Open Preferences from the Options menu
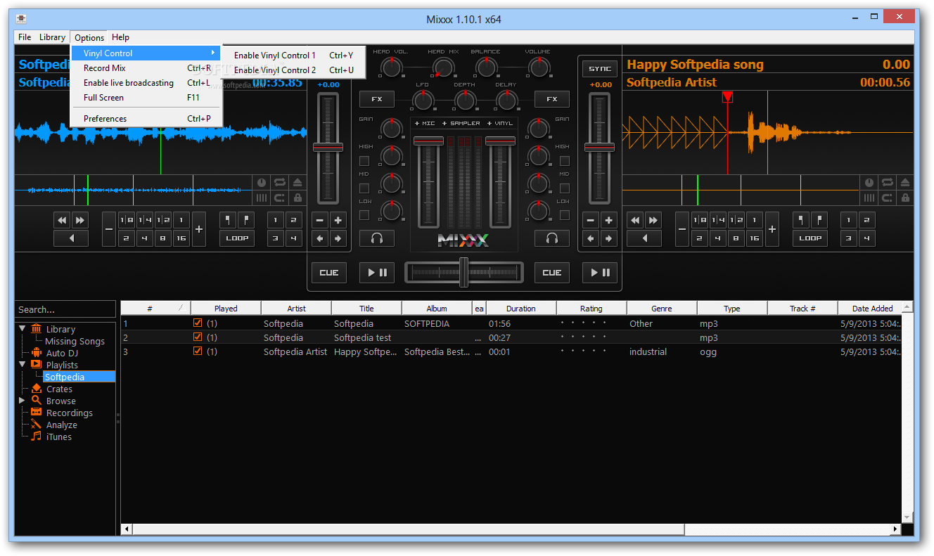 [x=147, y=119]
